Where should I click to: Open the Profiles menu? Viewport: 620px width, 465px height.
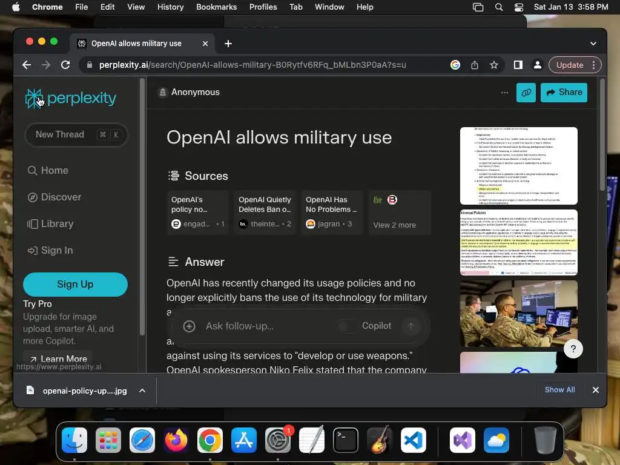[x=263, y=7]
